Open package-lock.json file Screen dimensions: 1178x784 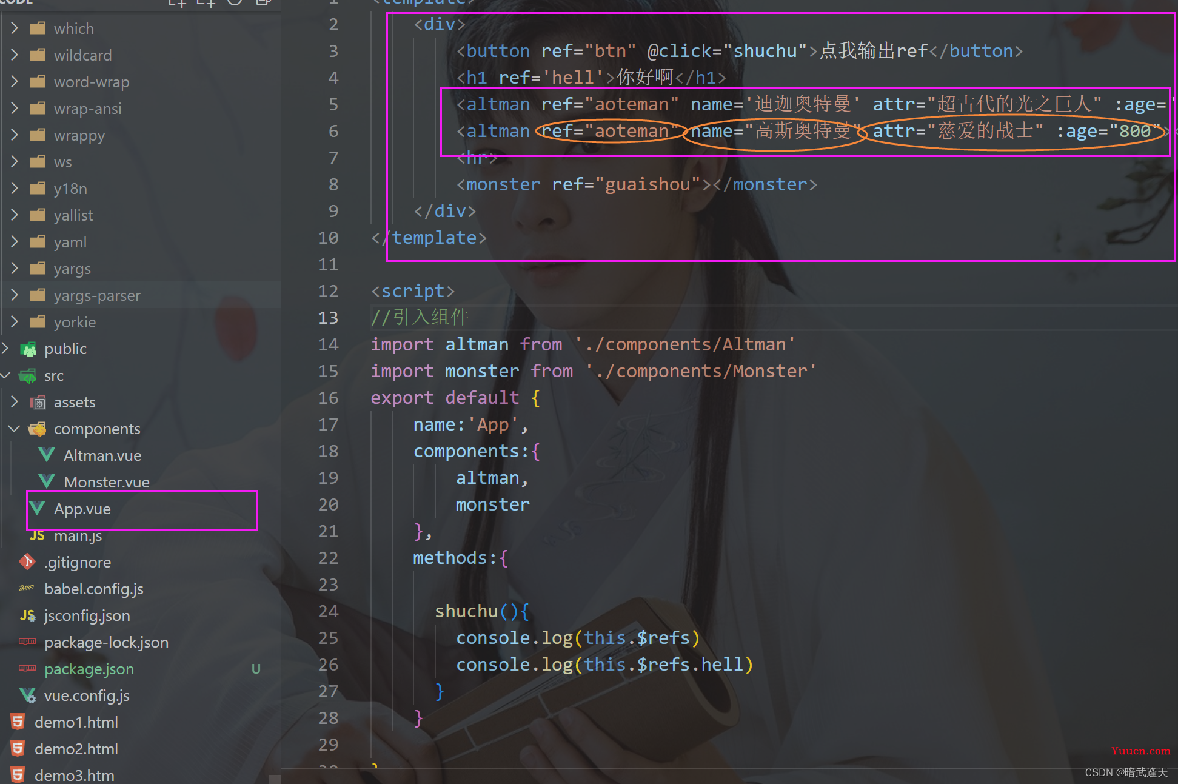point(107,642)
